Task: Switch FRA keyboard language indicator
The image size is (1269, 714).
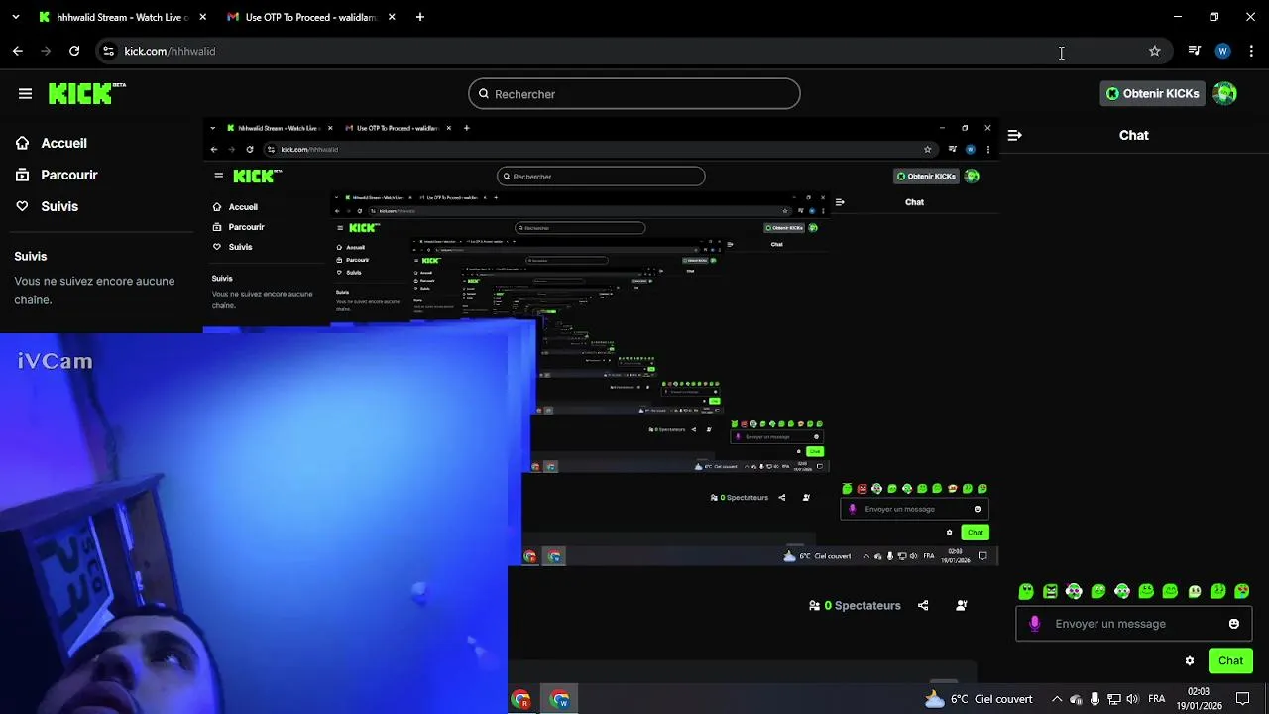Action: coord(1156,699)
